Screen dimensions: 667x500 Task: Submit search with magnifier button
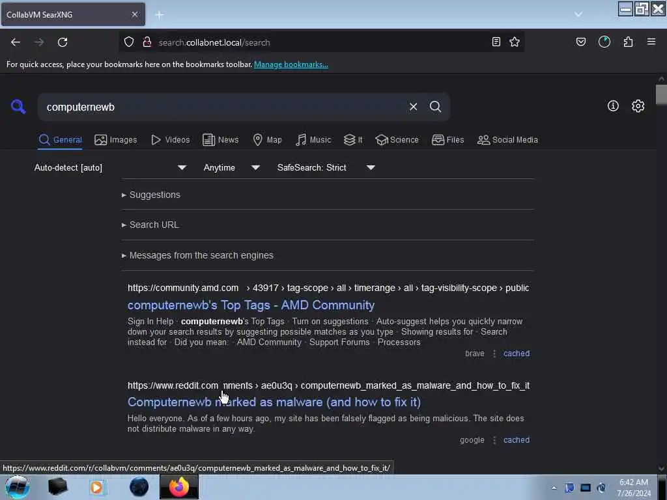(435, 107)
